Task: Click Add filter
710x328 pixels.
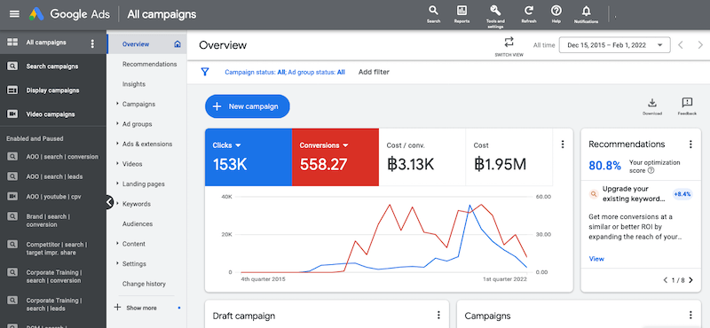Action: tap(374, 72)
